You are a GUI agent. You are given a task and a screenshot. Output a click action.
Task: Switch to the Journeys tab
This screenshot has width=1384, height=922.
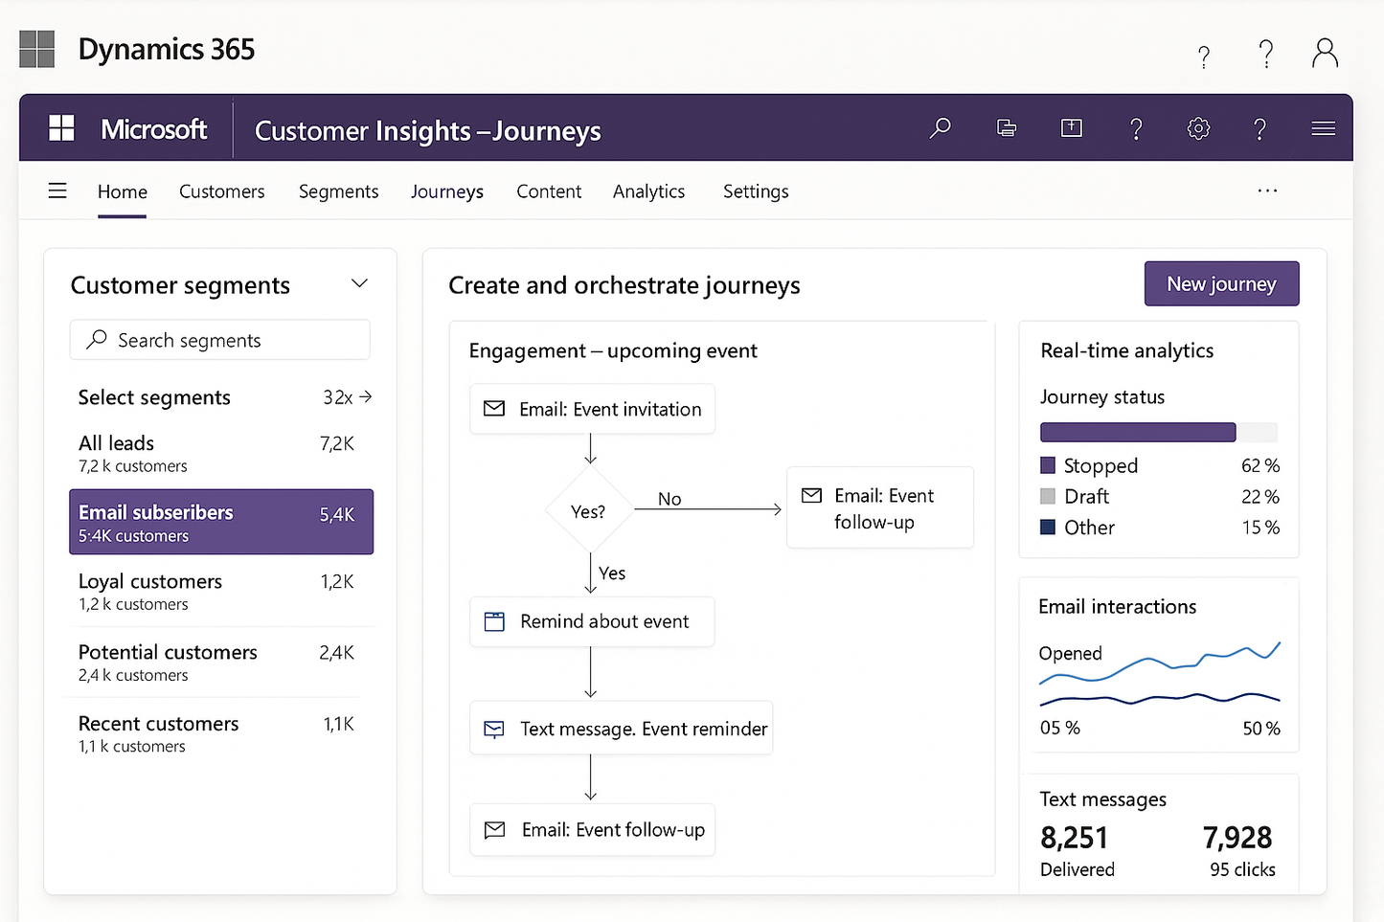446,191
